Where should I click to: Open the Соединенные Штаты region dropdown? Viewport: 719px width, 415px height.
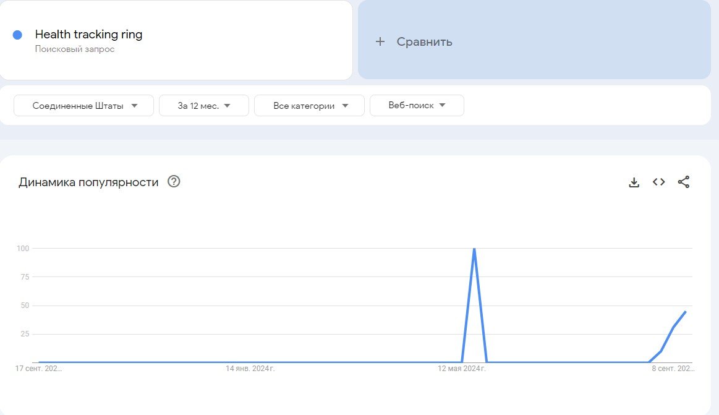pos(83,105)
